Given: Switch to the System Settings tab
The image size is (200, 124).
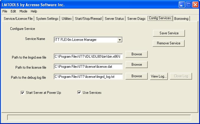Looking at the screenshot, I should [47, 19].
